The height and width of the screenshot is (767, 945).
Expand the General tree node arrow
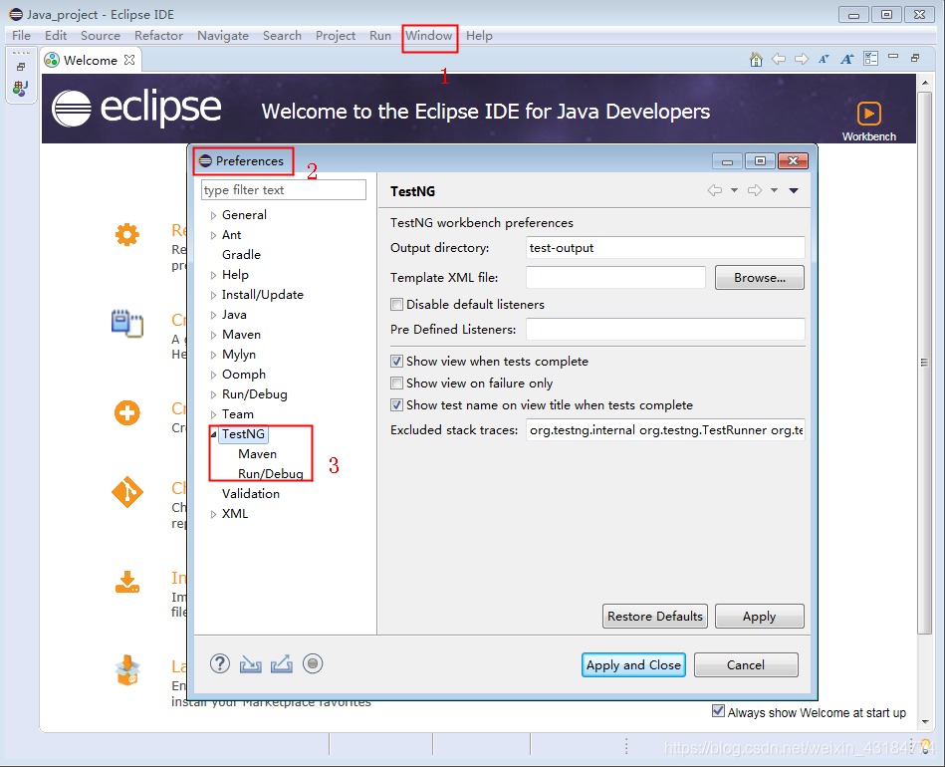213,215
